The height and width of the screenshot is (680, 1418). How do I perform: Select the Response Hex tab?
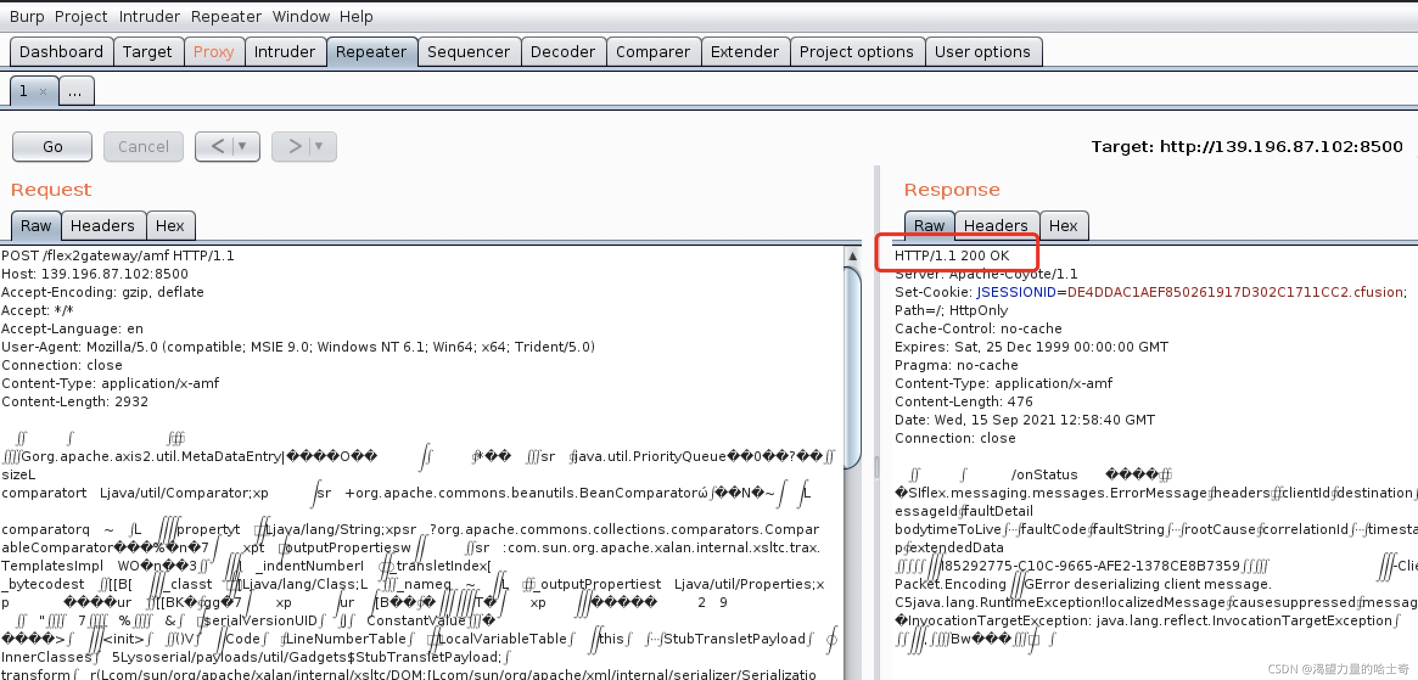1063,226
